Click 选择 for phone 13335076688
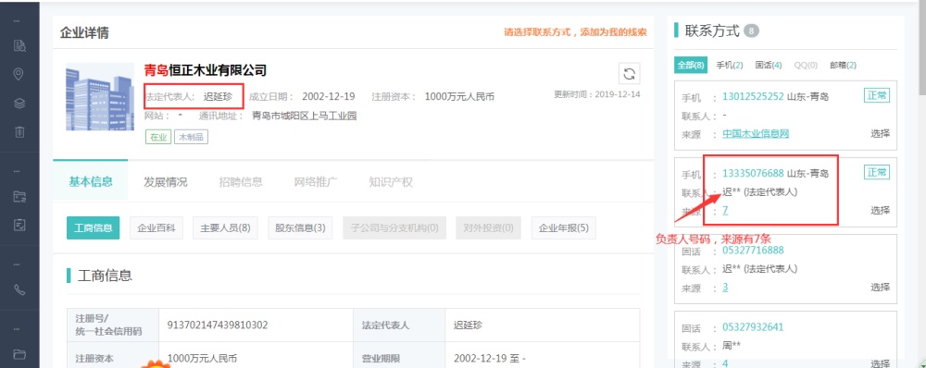Viewport: 926px width, 368px height. click(880, 210)
